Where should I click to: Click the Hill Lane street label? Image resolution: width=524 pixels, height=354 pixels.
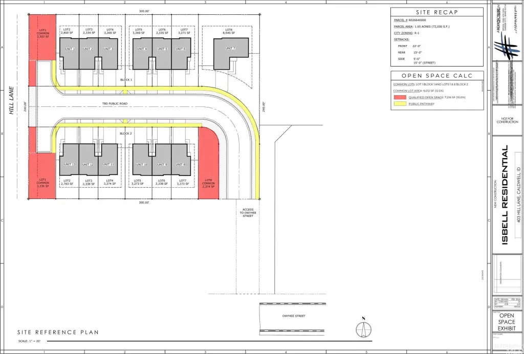coord(12,100)
